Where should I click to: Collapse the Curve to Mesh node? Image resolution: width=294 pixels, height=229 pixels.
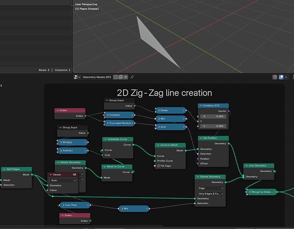(158, 145)
